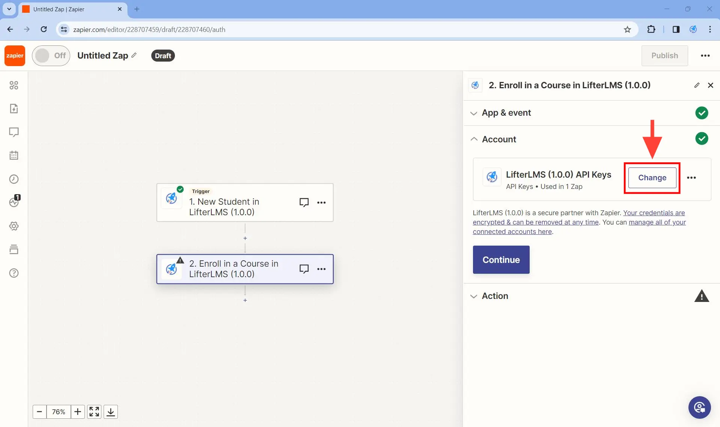Screen dimensions: 720x427
Task: Open the history clock icon in sidebar
Action: pyautogui.click(x=14, y=179)
